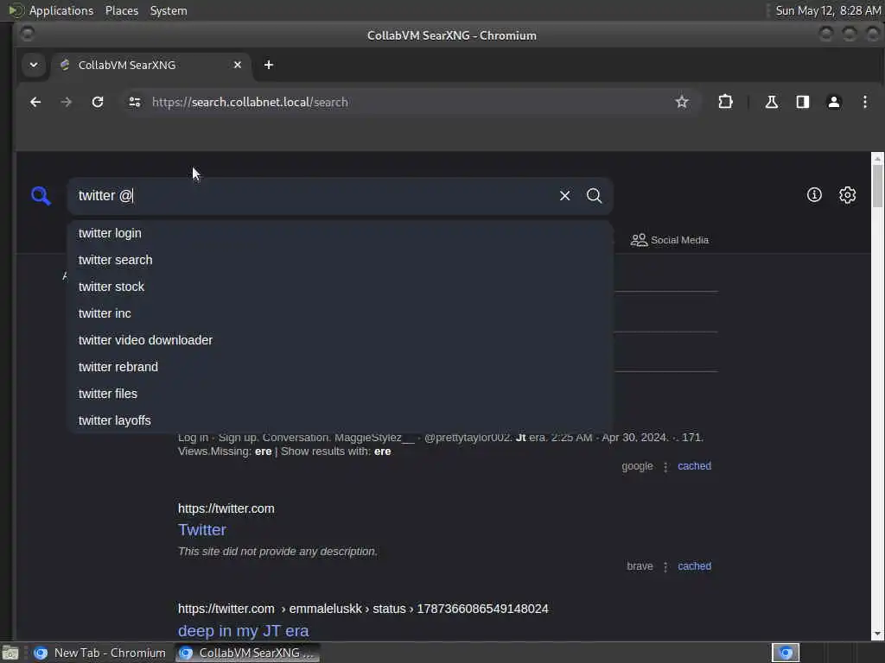The height and width of the screenshot is (663, 885).
Task: Choose 'twitter files' suggestion
Action: (x=340, y=394)
